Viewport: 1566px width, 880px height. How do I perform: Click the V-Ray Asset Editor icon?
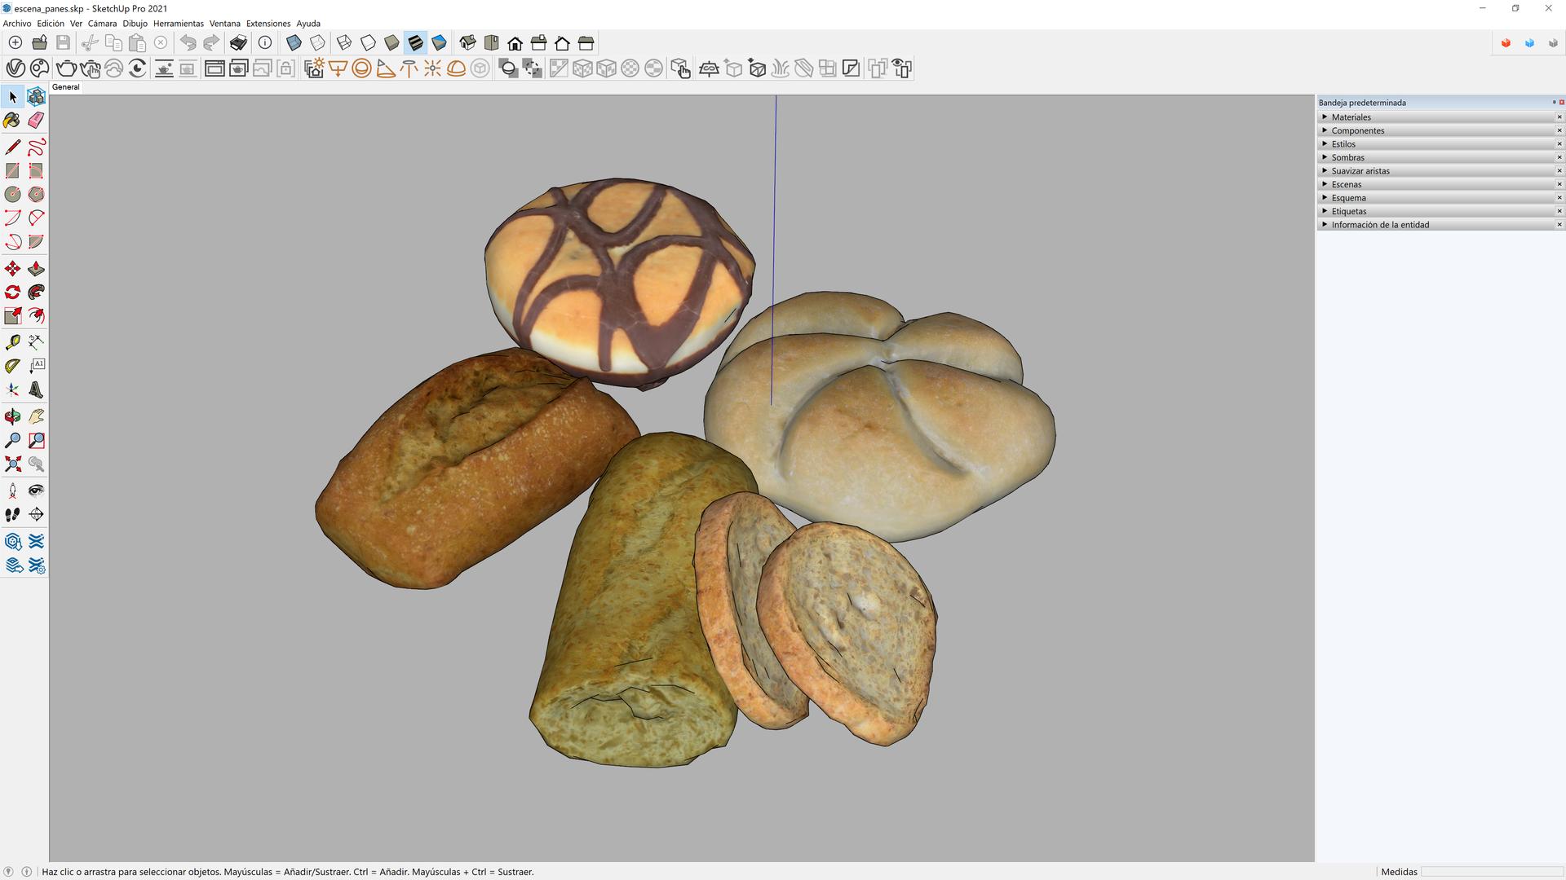pos(15,68)
